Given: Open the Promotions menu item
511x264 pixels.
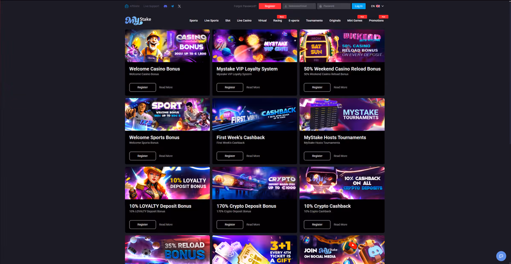Looking at the screenshot, I should [376, 20].
